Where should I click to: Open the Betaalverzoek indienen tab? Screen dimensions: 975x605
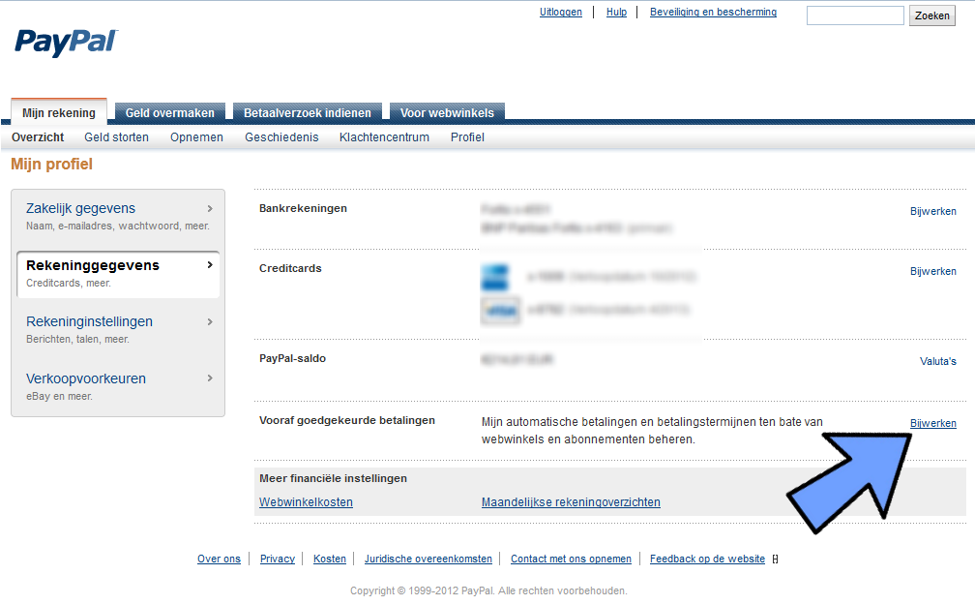tap(308, 113)
